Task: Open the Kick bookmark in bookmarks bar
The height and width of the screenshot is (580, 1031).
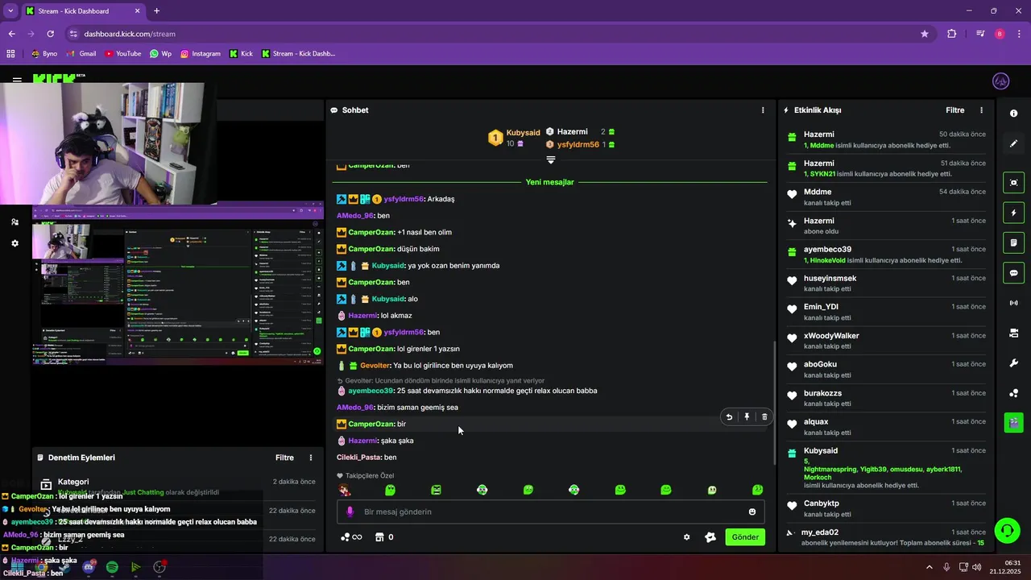Action: pyautogui.click(x=241, y=54)
